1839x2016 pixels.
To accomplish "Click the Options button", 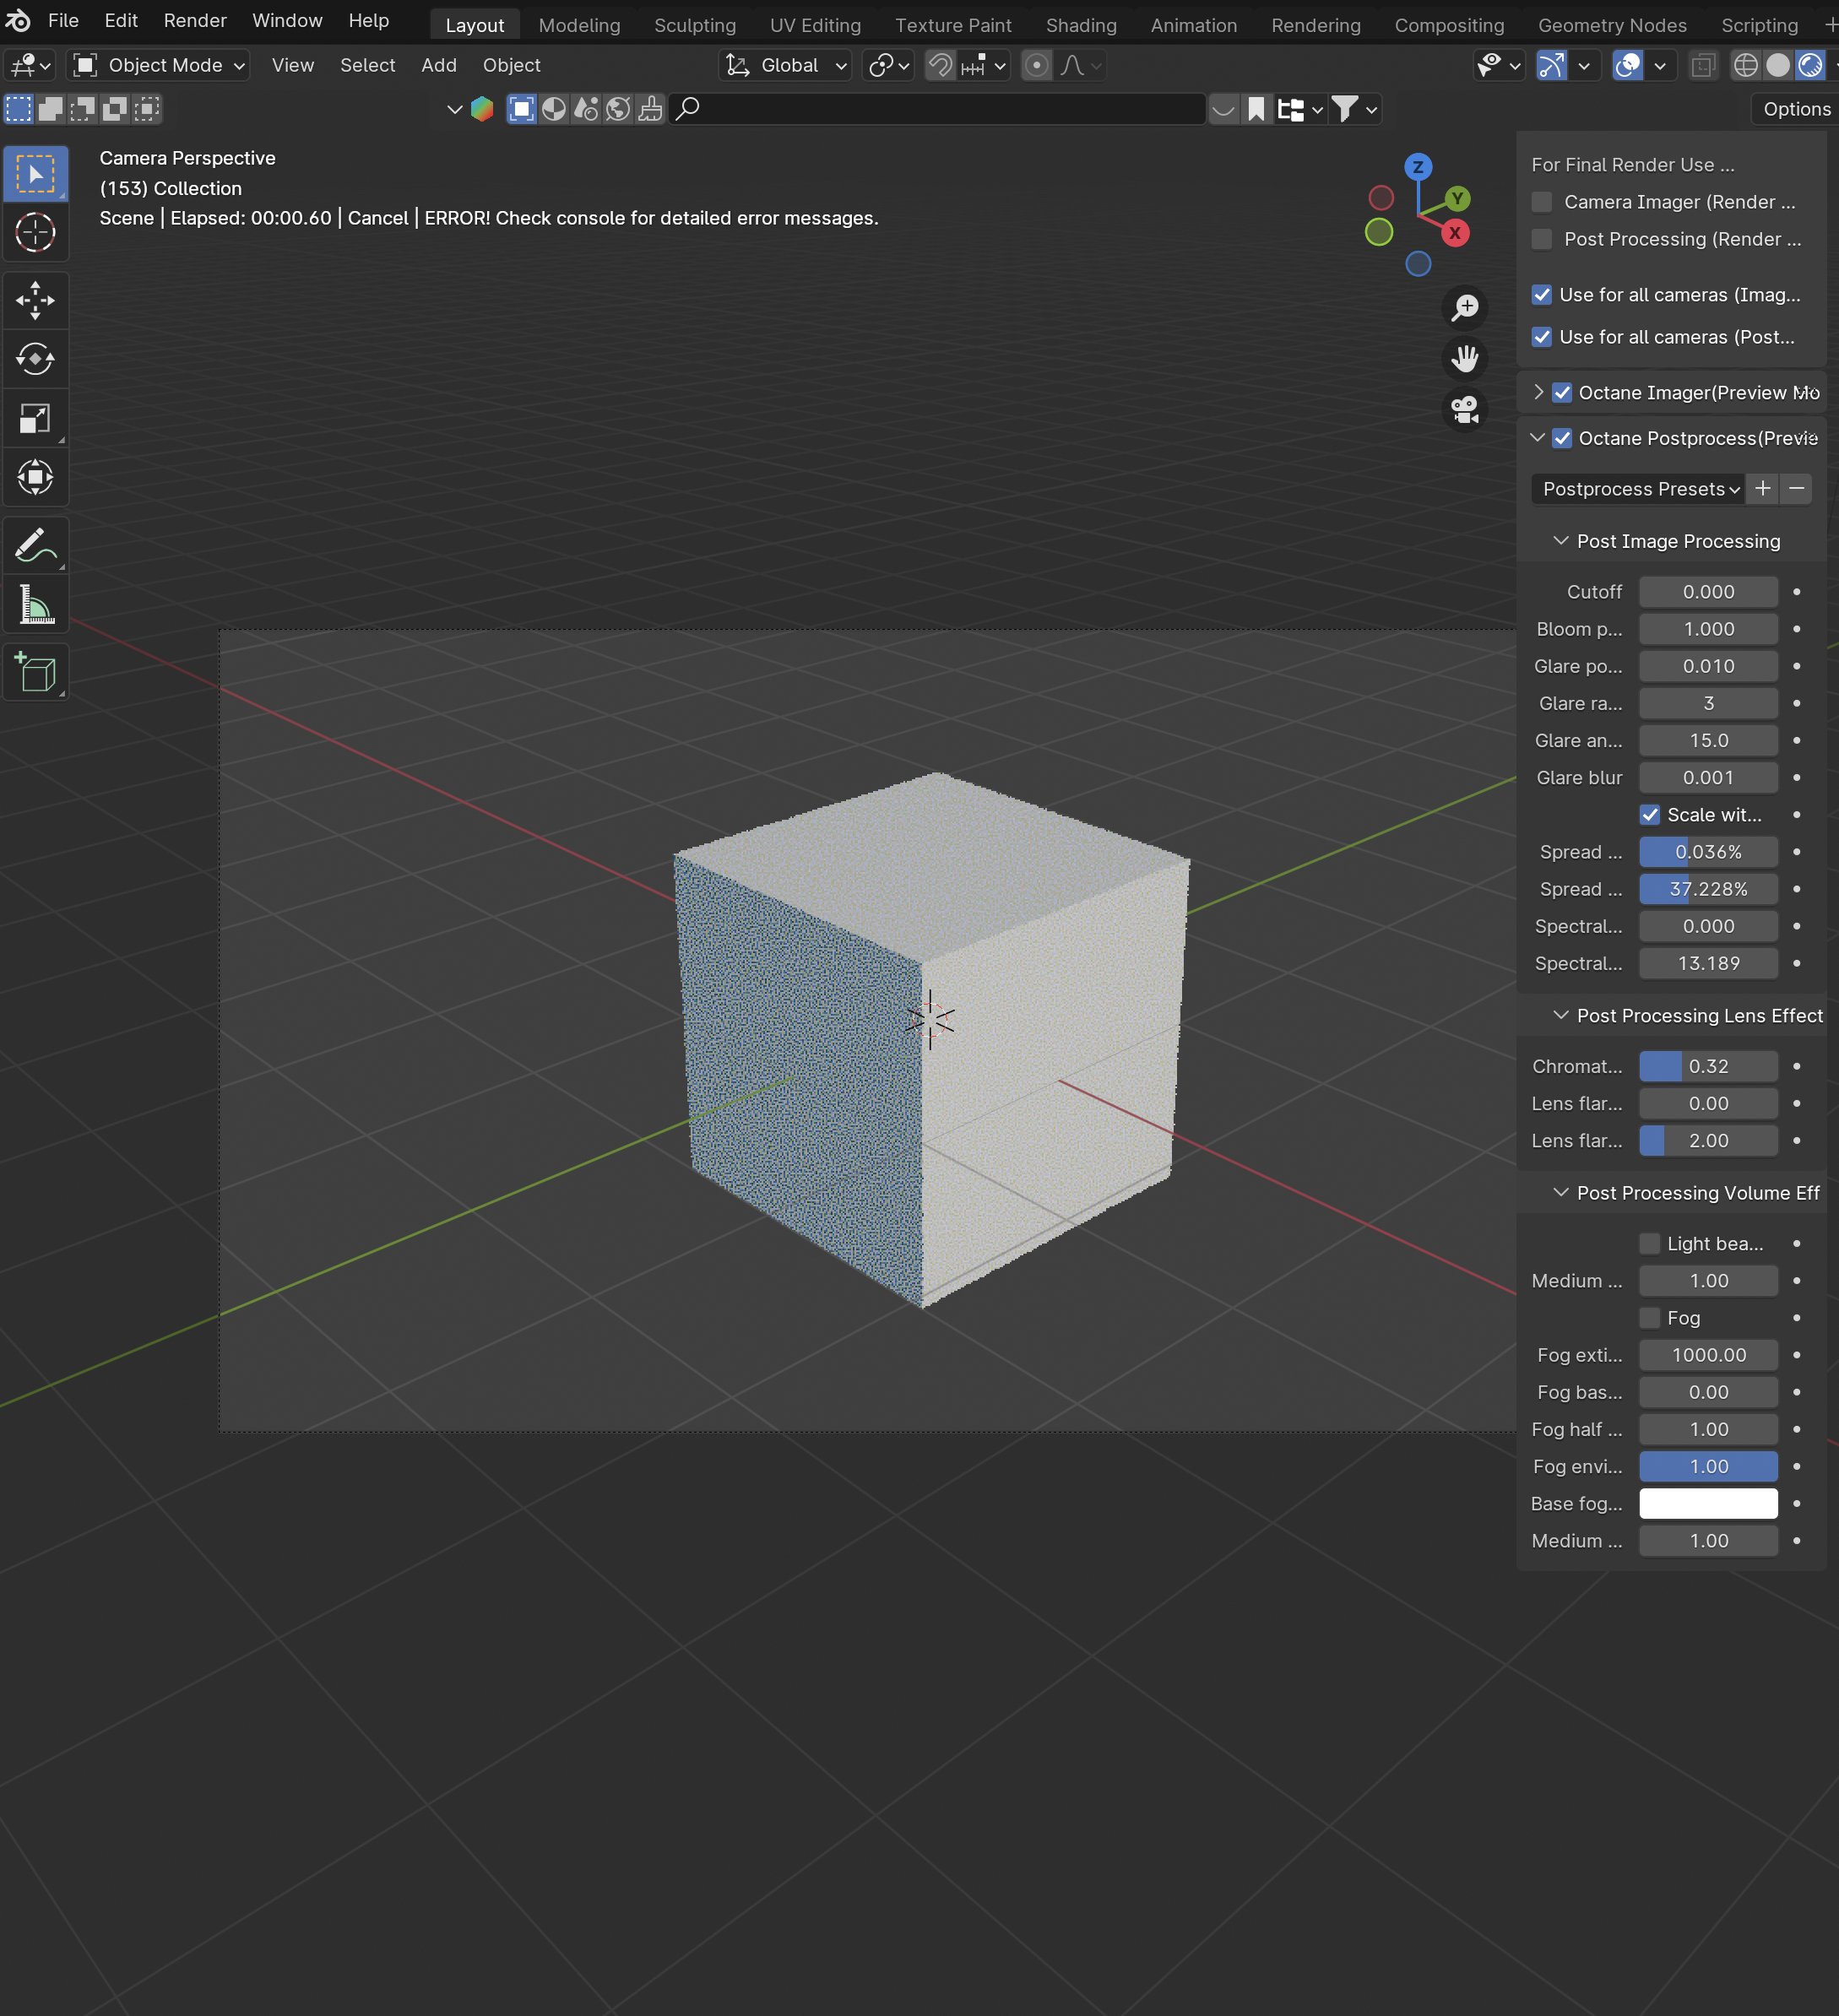I will point(1796,109).
